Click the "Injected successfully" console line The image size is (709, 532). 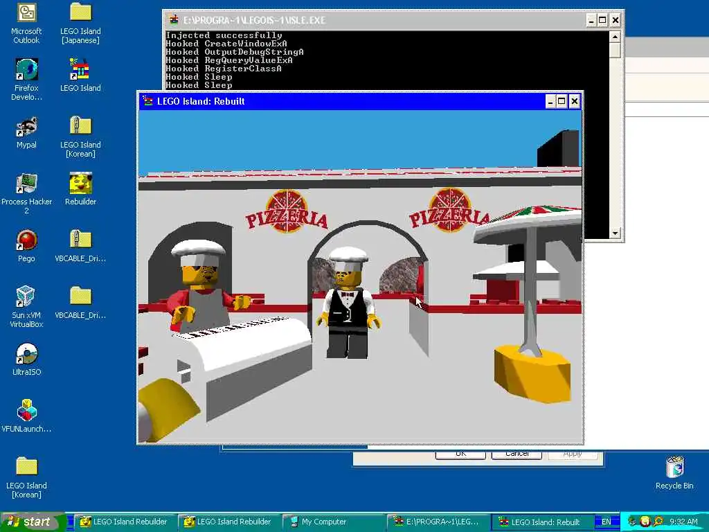pos(224,35)
